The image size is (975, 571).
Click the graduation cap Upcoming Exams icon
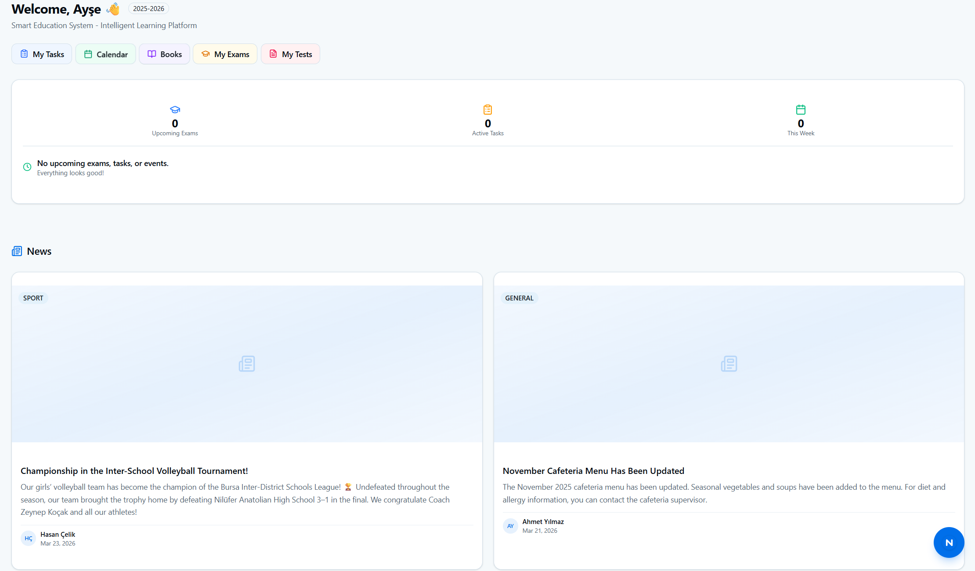coord(175,109)
